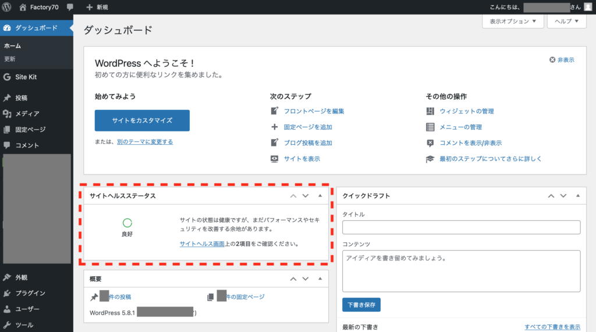
Task: Open the WordPress logo menu
Action: pos(6,7)
